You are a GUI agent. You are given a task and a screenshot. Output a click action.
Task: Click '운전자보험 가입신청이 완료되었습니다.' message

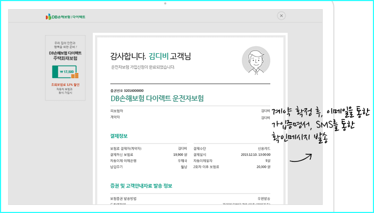coord(143,67)
